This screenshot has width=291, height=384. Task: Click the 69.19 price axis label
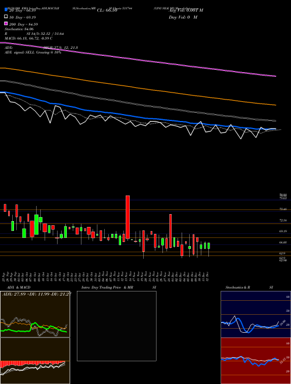[x=283, y=231]
